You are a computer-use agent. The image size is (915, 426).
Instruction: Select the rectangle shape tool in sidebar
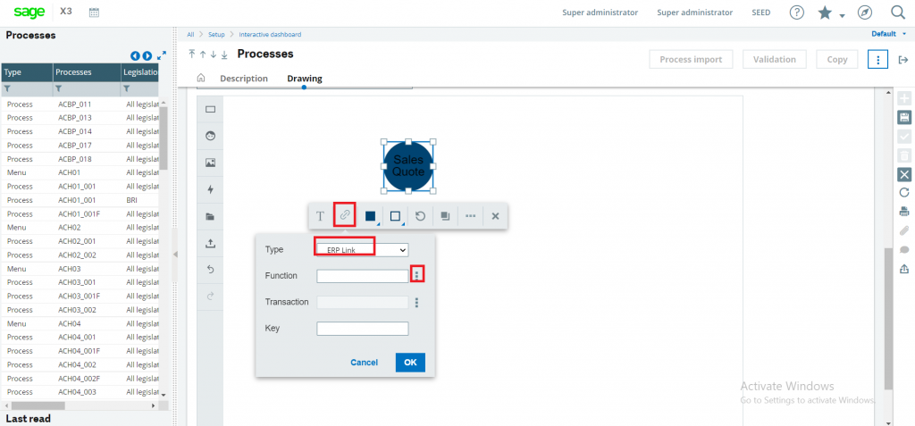(x=211, y=109)
